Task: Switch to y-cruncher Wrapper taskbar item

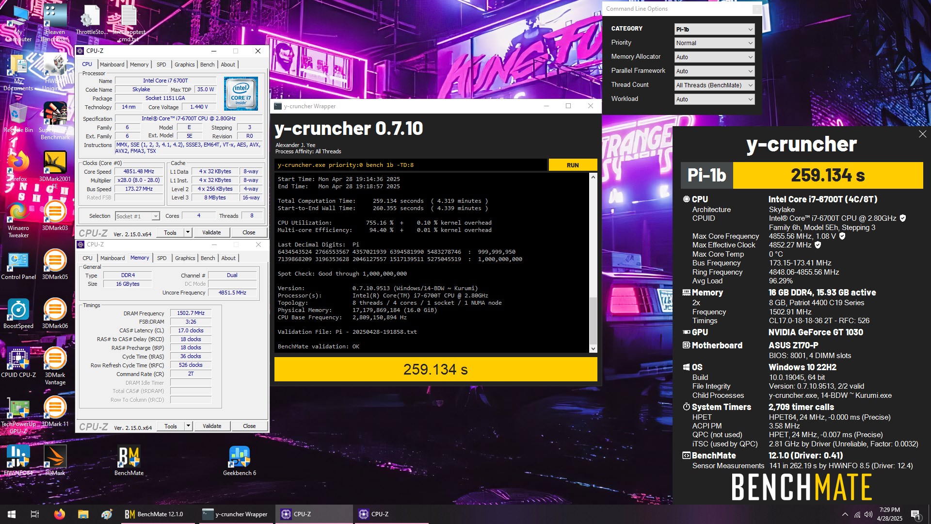Action: (x=236, y=514)
